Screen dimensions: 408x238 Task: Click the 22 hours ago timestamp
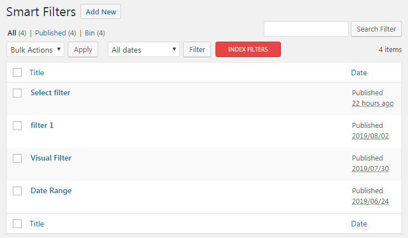pos(372,104)
